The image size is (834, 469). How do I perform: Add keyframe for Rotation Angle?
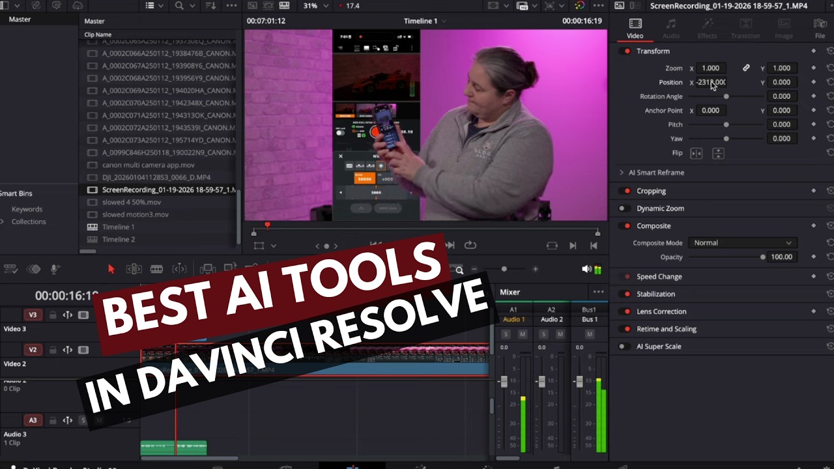click(813, 96)
